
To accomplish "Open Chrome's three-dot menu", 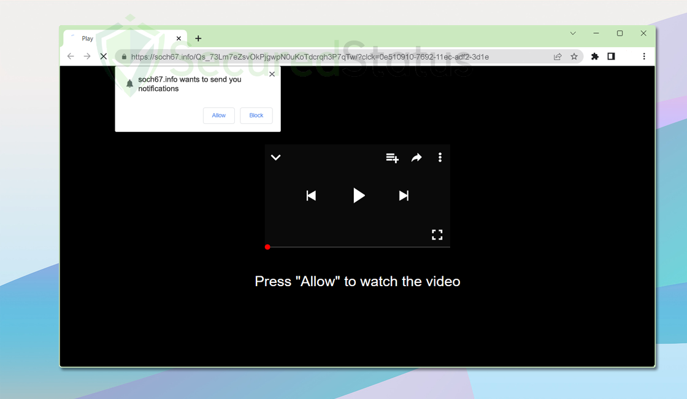I will [643, 56].
